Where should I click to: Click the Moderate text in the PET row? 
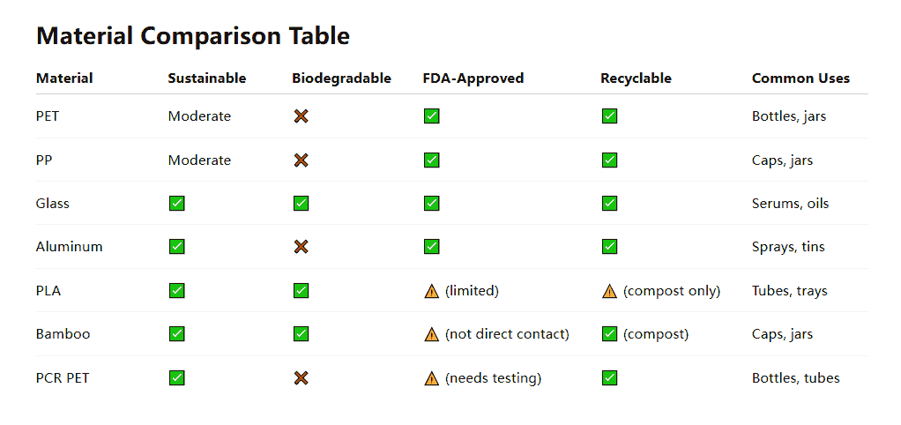click(x=199, y=116)
